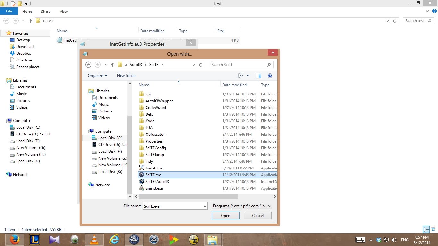Click the Open button

pyautogui.click(x=226, y=216)
